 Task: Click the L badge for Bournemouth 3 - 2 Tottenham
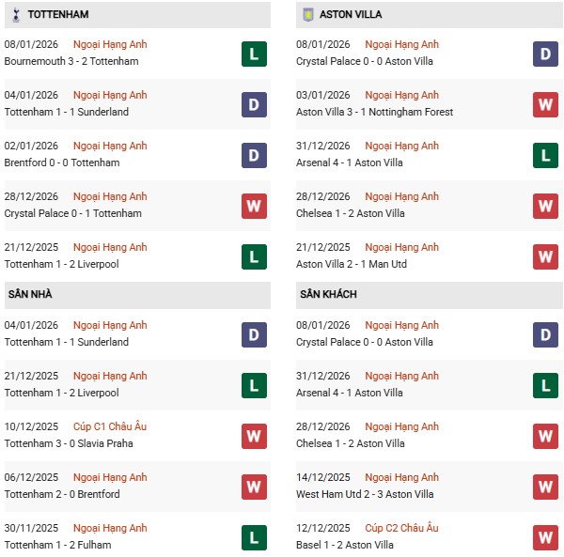254,54
